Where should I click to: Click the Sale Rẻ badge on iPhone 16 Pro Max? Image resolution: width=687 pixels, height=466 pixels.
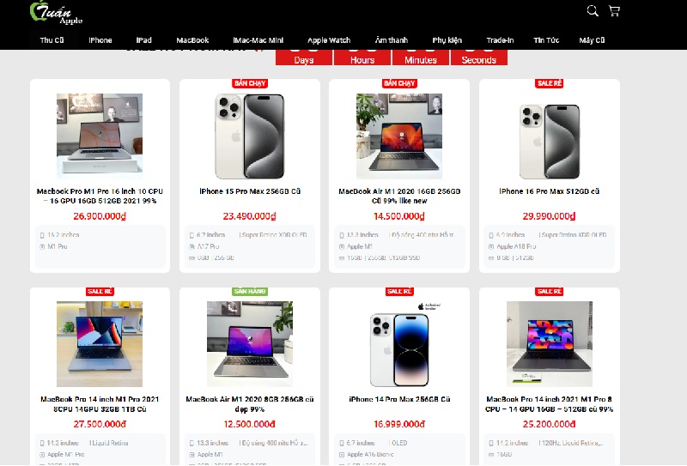(550, 83)
